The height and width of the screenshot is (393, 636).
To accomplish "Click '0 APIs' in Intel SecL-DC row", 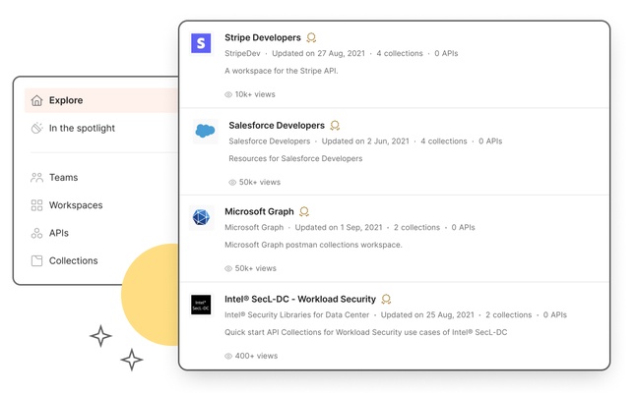I will (x=555, y=314).
